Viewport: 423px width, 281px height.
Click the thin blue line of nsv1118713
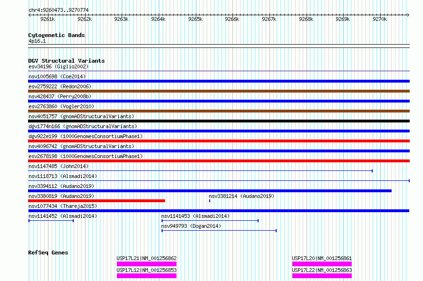click(x=219, y=181)
